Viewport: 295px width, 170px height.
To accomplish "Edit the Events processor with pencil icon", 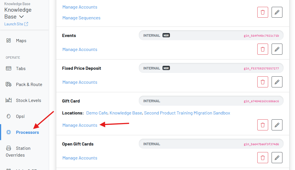I will click(277, 49).
